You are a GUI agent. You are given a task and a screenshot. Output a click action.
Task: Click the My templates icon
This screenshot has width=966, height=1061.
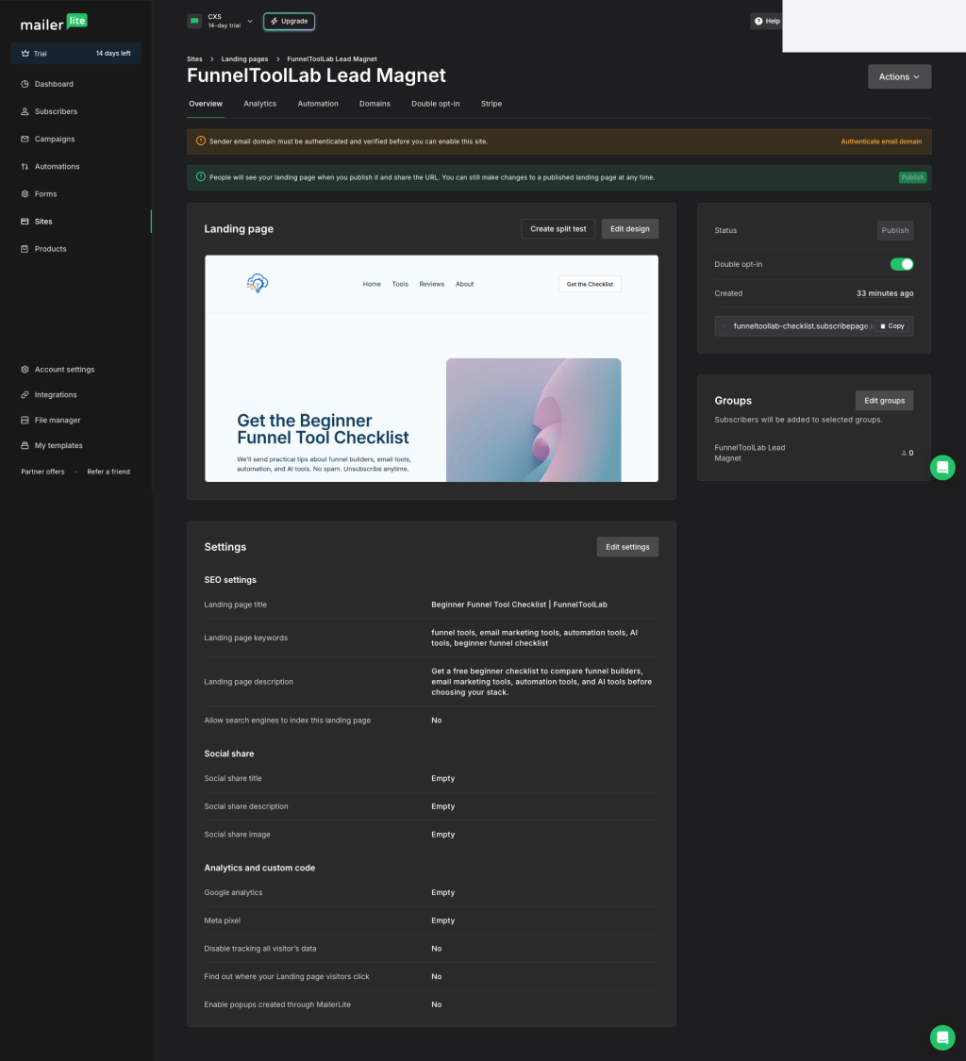pos(25,445)
